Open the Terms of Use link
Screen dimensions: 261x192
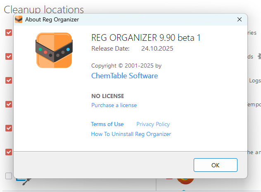(107, 124)
